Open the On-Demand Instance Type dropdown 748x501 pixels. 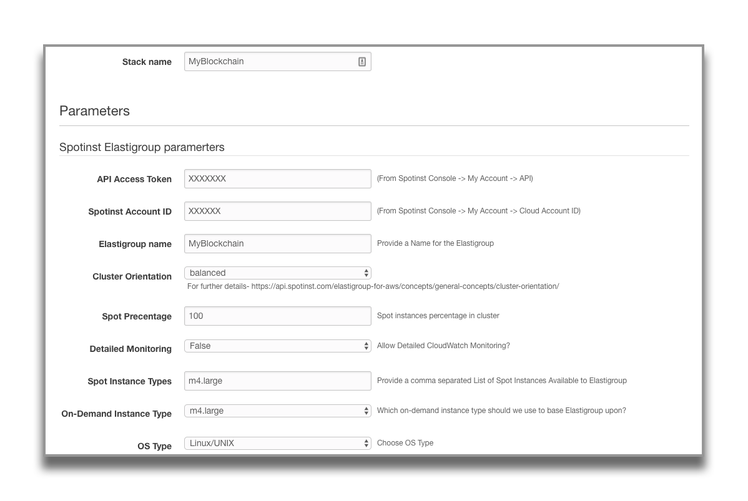click(x=277, y=411)
